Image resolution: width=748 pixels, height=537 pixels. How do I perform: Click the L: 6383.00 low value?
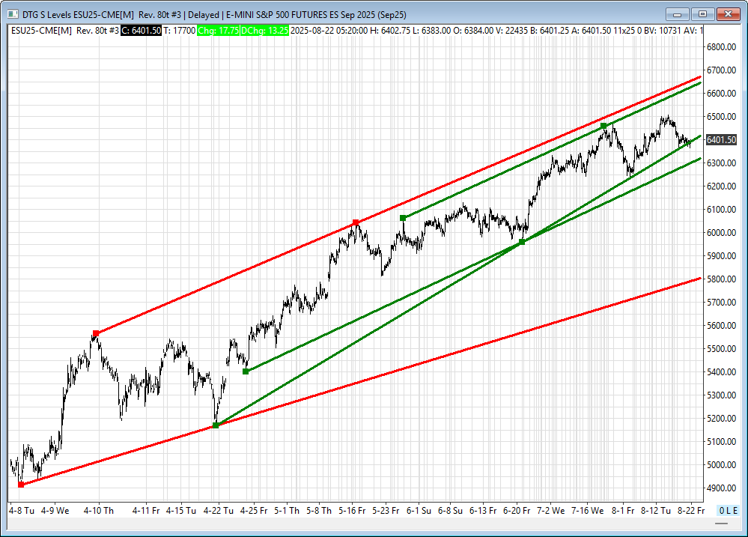pyautogui.click(x=431, y=31)
